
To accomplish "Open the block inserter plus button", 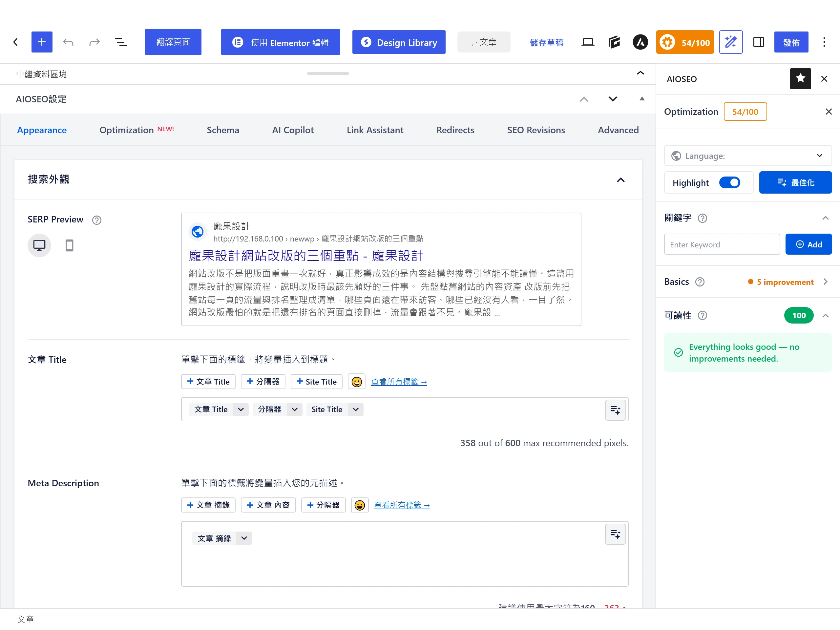I will point(42,42).
